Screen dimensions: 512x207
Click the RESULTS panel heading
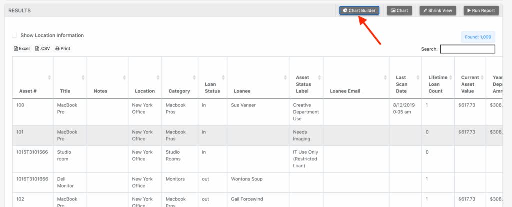(x=19, y=11)
